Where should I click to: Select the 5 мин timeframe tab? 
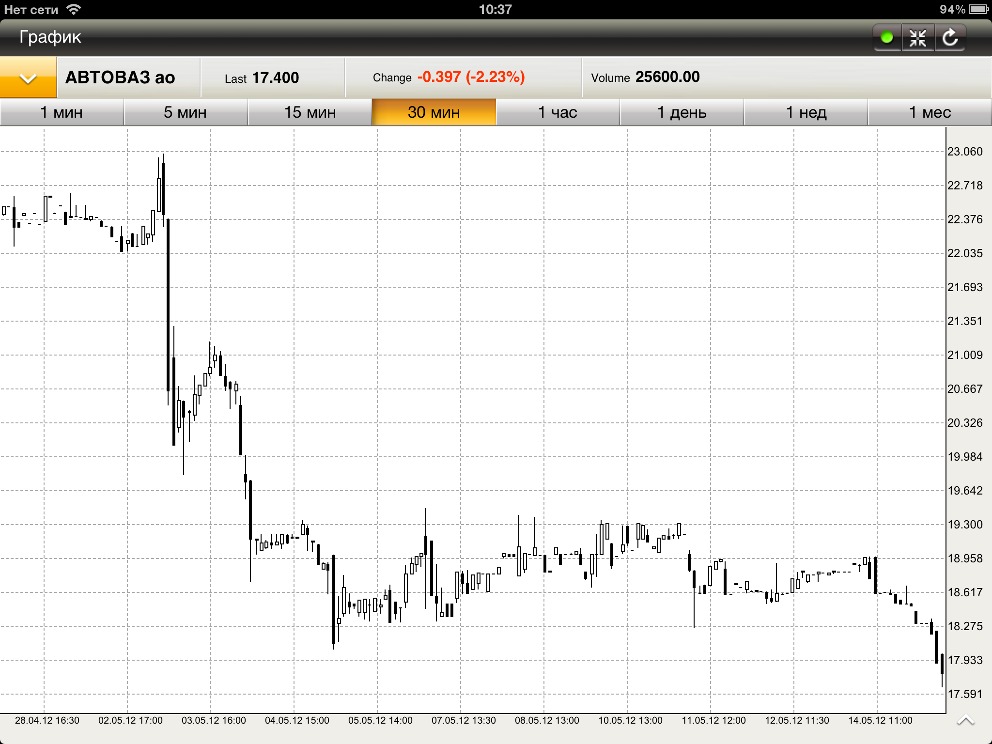[x=186, y=112]
